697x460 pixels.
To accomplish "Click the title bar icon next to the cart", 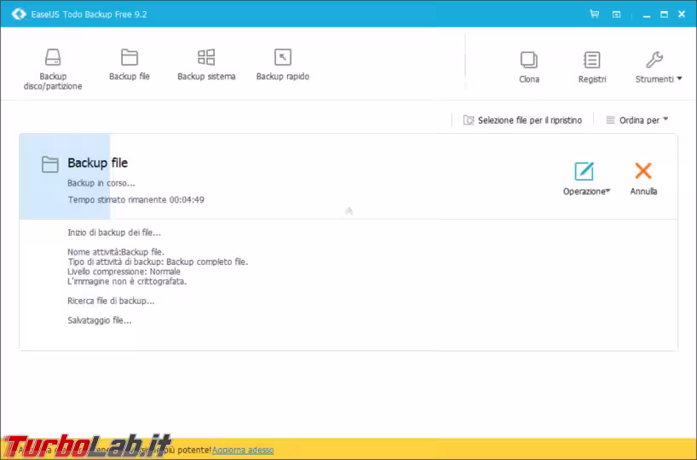I will [617, 14].
